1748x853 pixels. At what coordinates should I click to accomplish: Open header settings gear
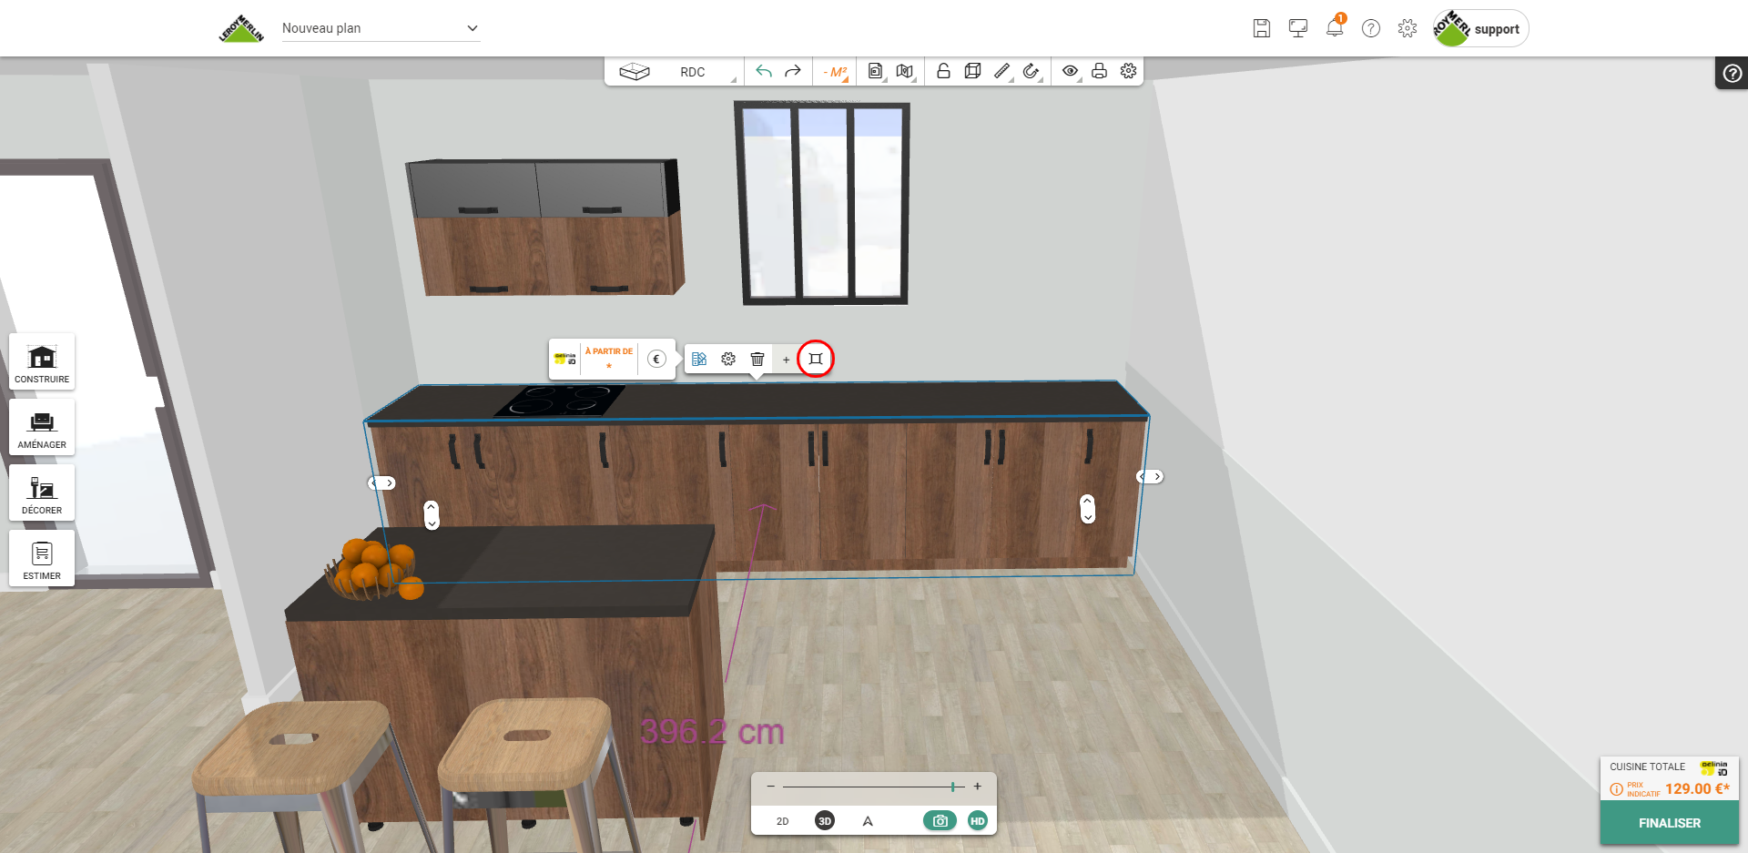pyautogui.click(x=1408, y=28)
